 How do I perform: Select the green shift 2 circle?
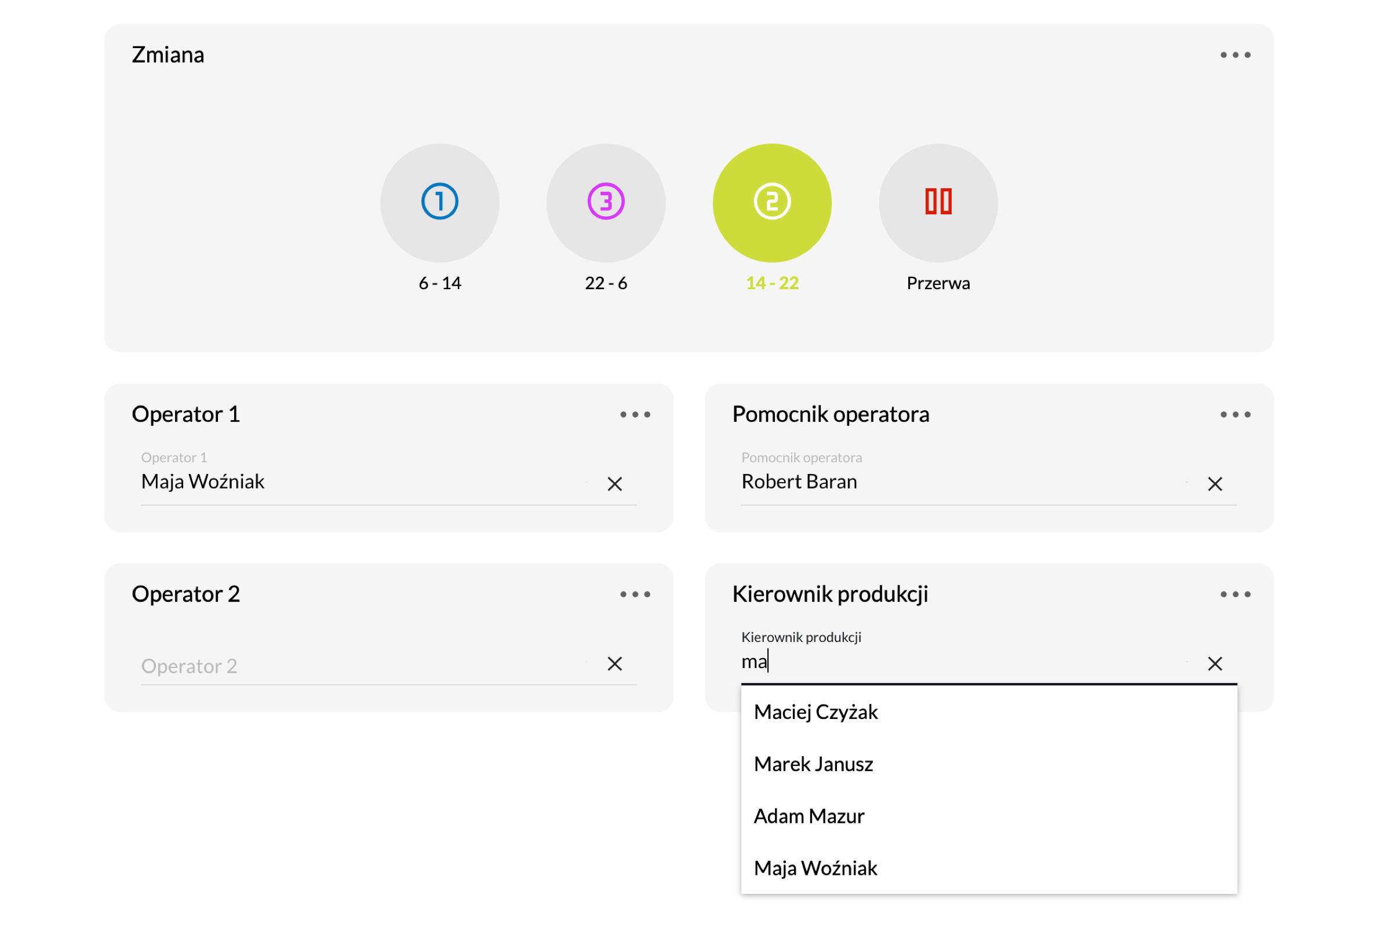[x=772, y=203]
